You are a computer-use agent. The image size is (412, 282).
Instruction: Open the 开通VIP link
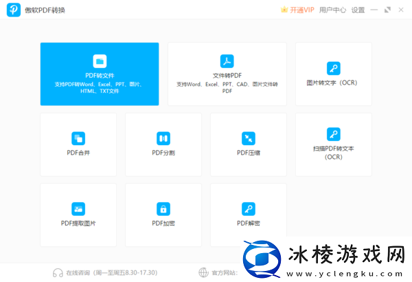click(302, 10)
